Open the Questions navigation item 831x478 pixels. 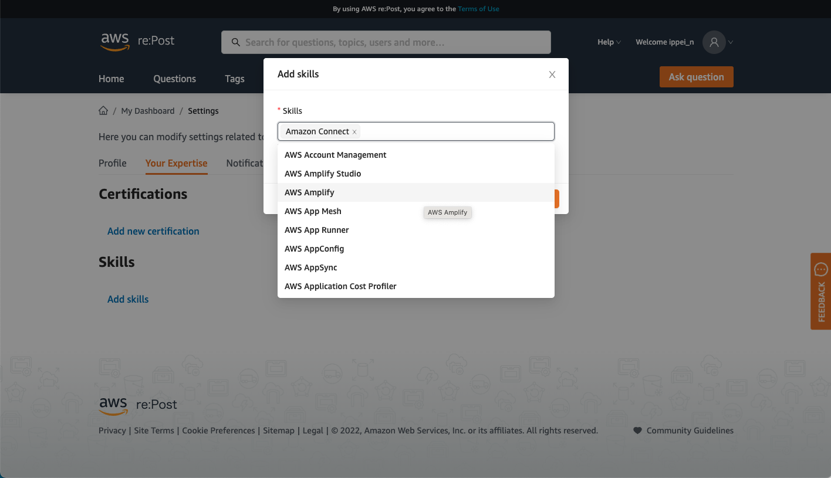coord(175,79)
